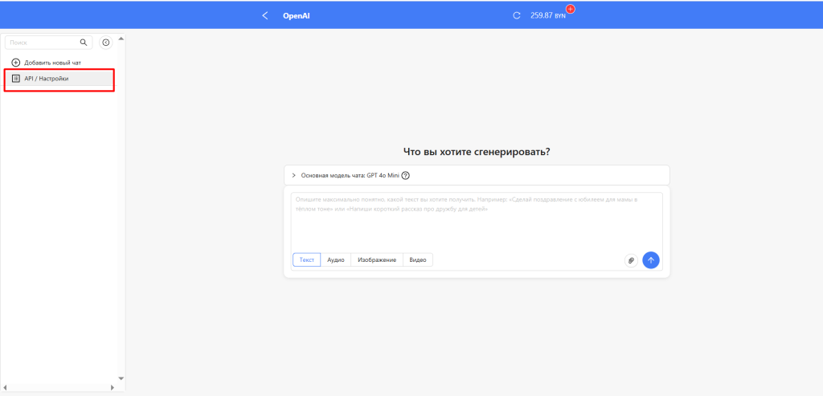The image size is (823, 396).
Task: Click the magnifier icon in the search box
Action: (84, 43)
